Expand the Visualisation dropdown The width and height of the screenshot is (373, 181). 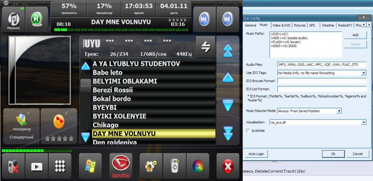pyautogui.click(x=364, y=123)
